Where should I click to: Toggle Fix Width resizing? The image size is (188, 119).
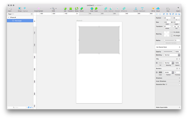[172, 32]
